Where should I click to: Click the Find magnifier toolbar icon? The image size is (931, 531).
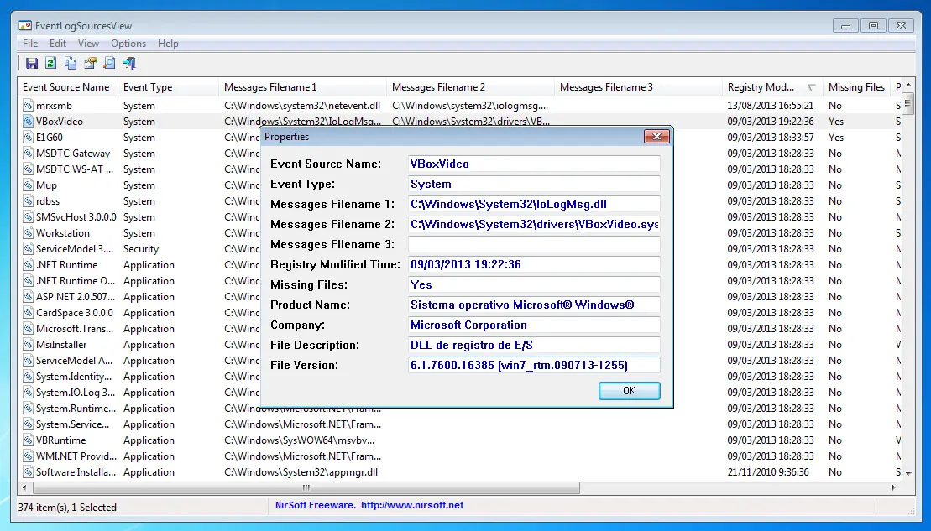pos(110,63)
